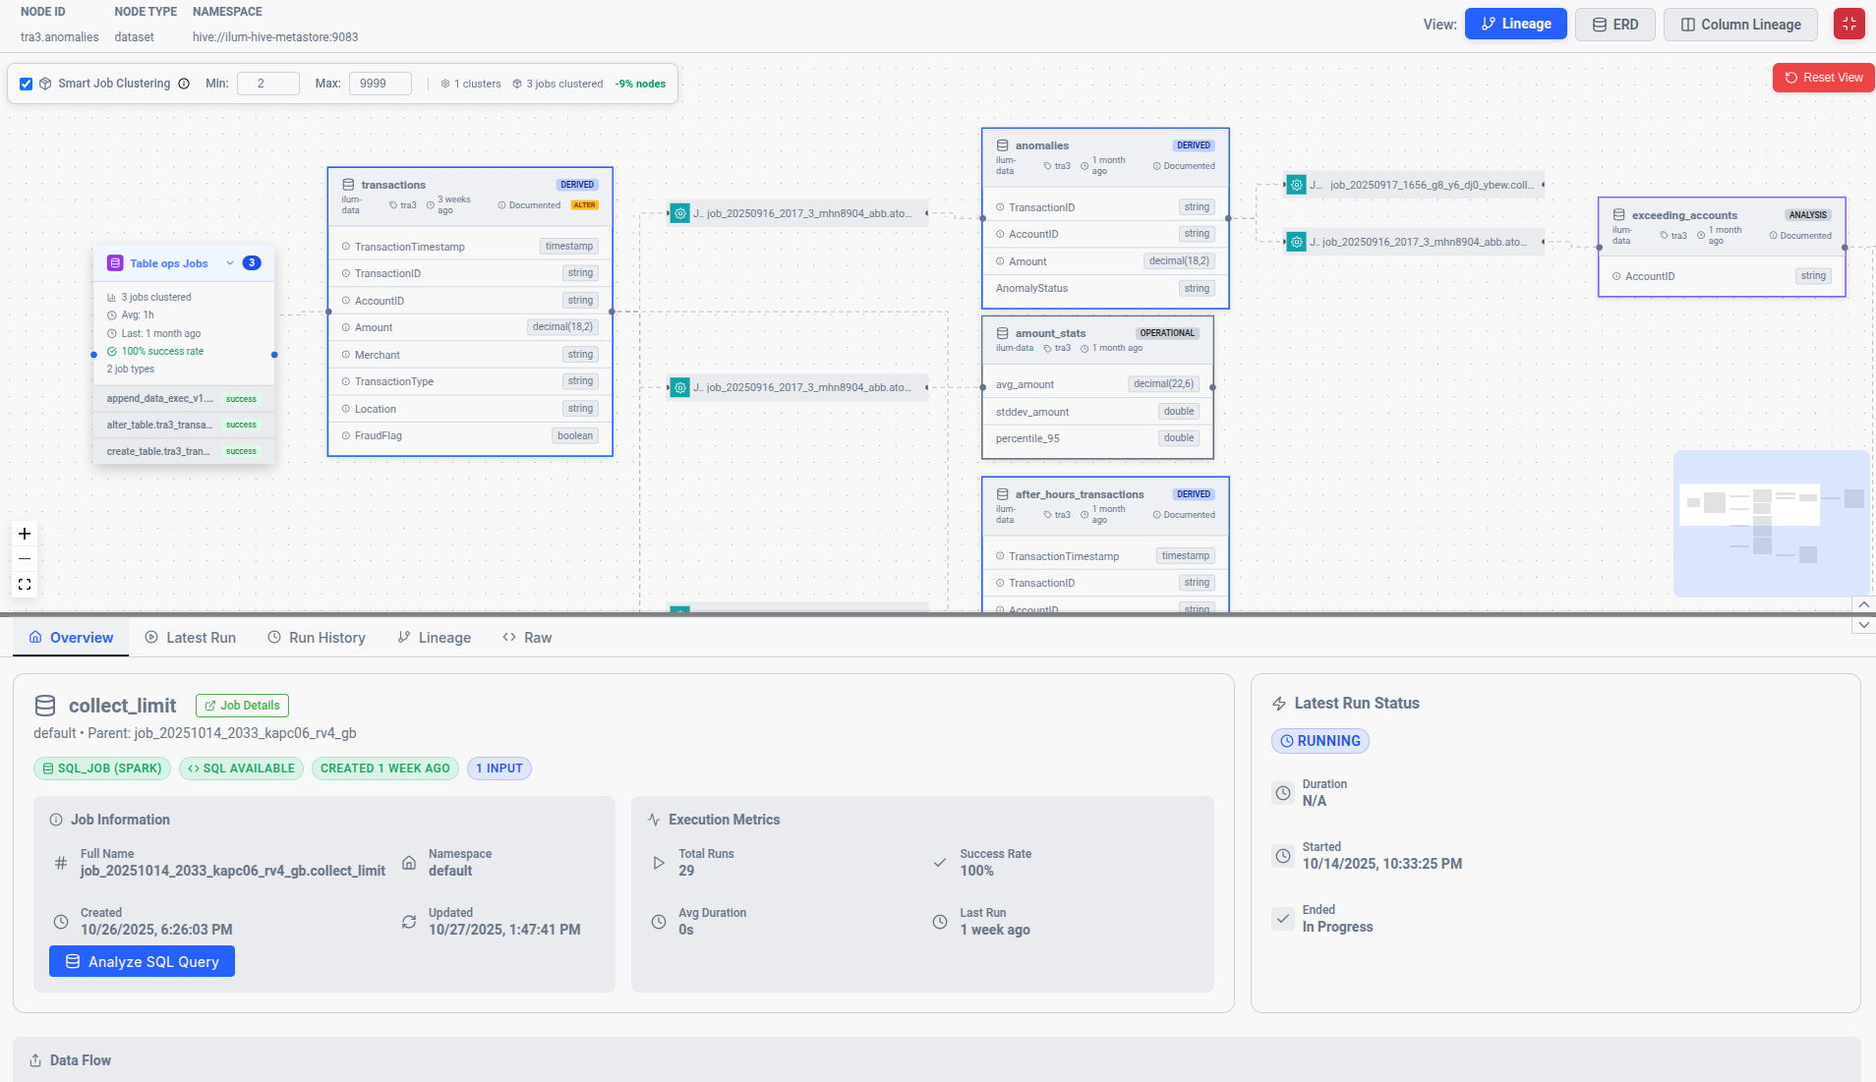The image size is (1876, 1082).
Task: Open the Run History tab
Action: [x=317, y=638]
